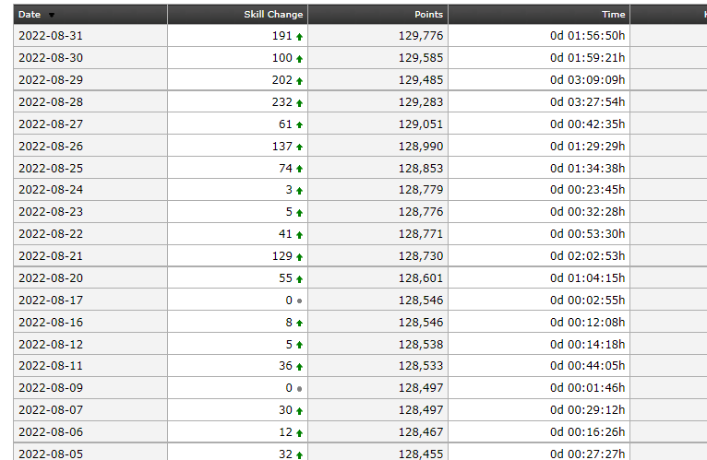The width and height of the screenshot is (707, 460).
Task: Sort the table by Skill Change header
Action: coord(272,15)
